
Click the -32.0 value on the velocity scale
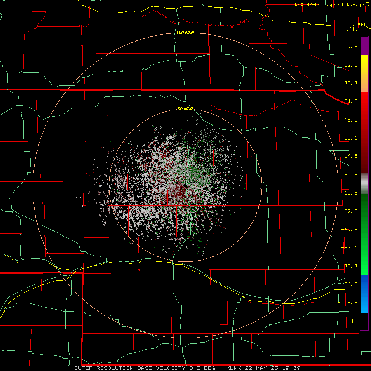(349, 211)
